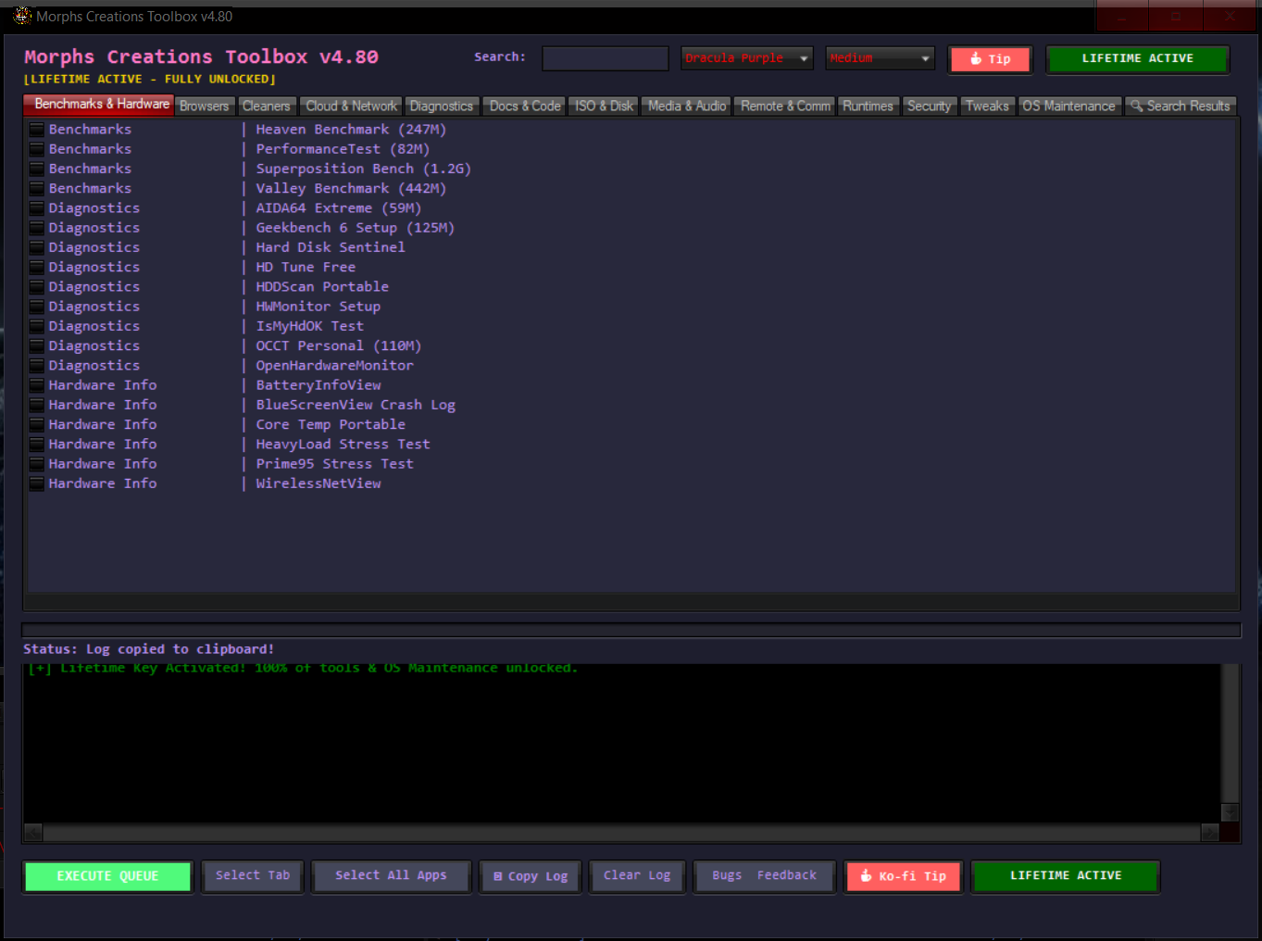The width and height of the screenshot is (1262, 941).
Task: Select the Diagnostics tab
Action: pos(442,107)
